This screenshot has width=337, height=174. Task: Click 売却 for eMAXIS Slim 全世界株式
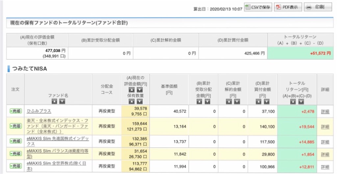[x=15, y=166]
